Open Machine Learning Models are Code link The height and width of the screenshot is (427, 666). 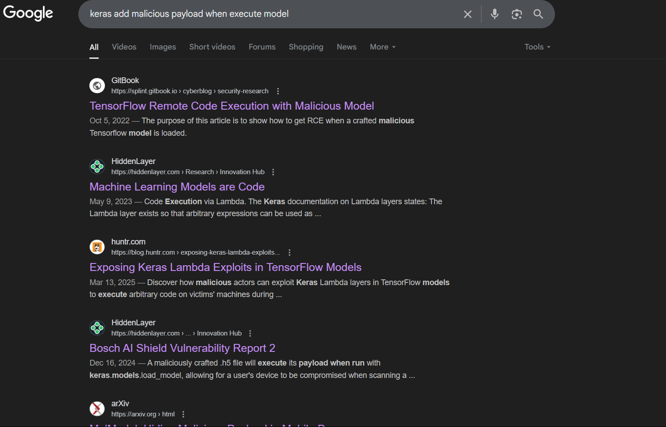click(x=177, y=187)
